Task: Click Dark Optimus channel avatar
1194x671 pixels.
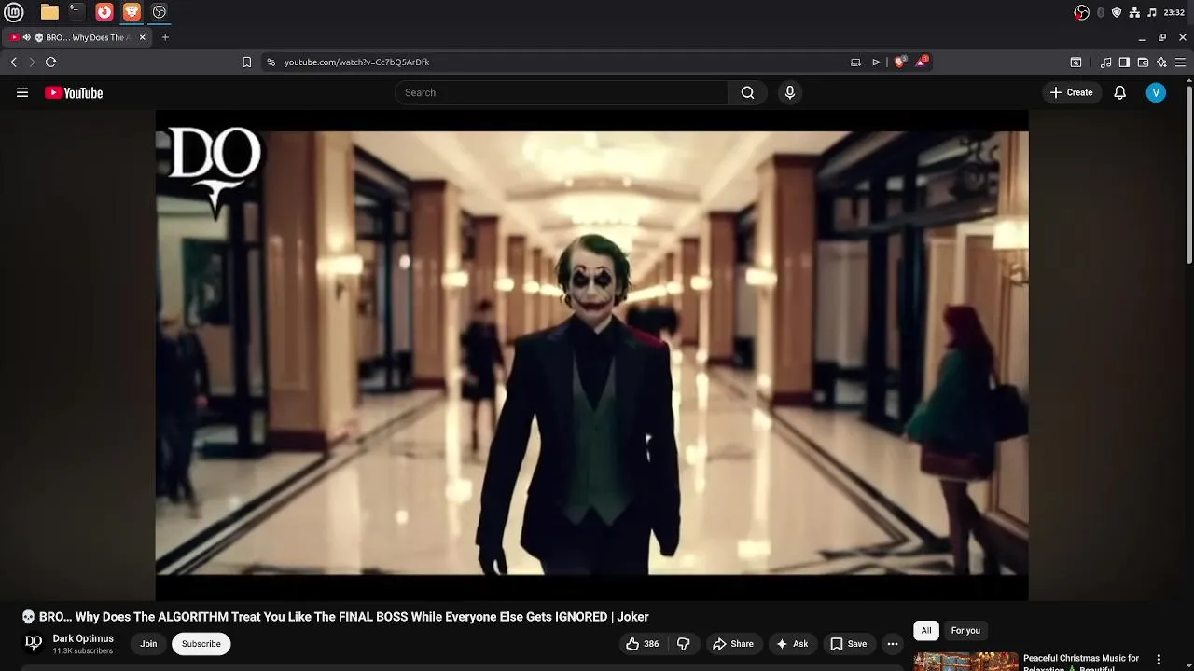Action: click(x=33, y=643)
